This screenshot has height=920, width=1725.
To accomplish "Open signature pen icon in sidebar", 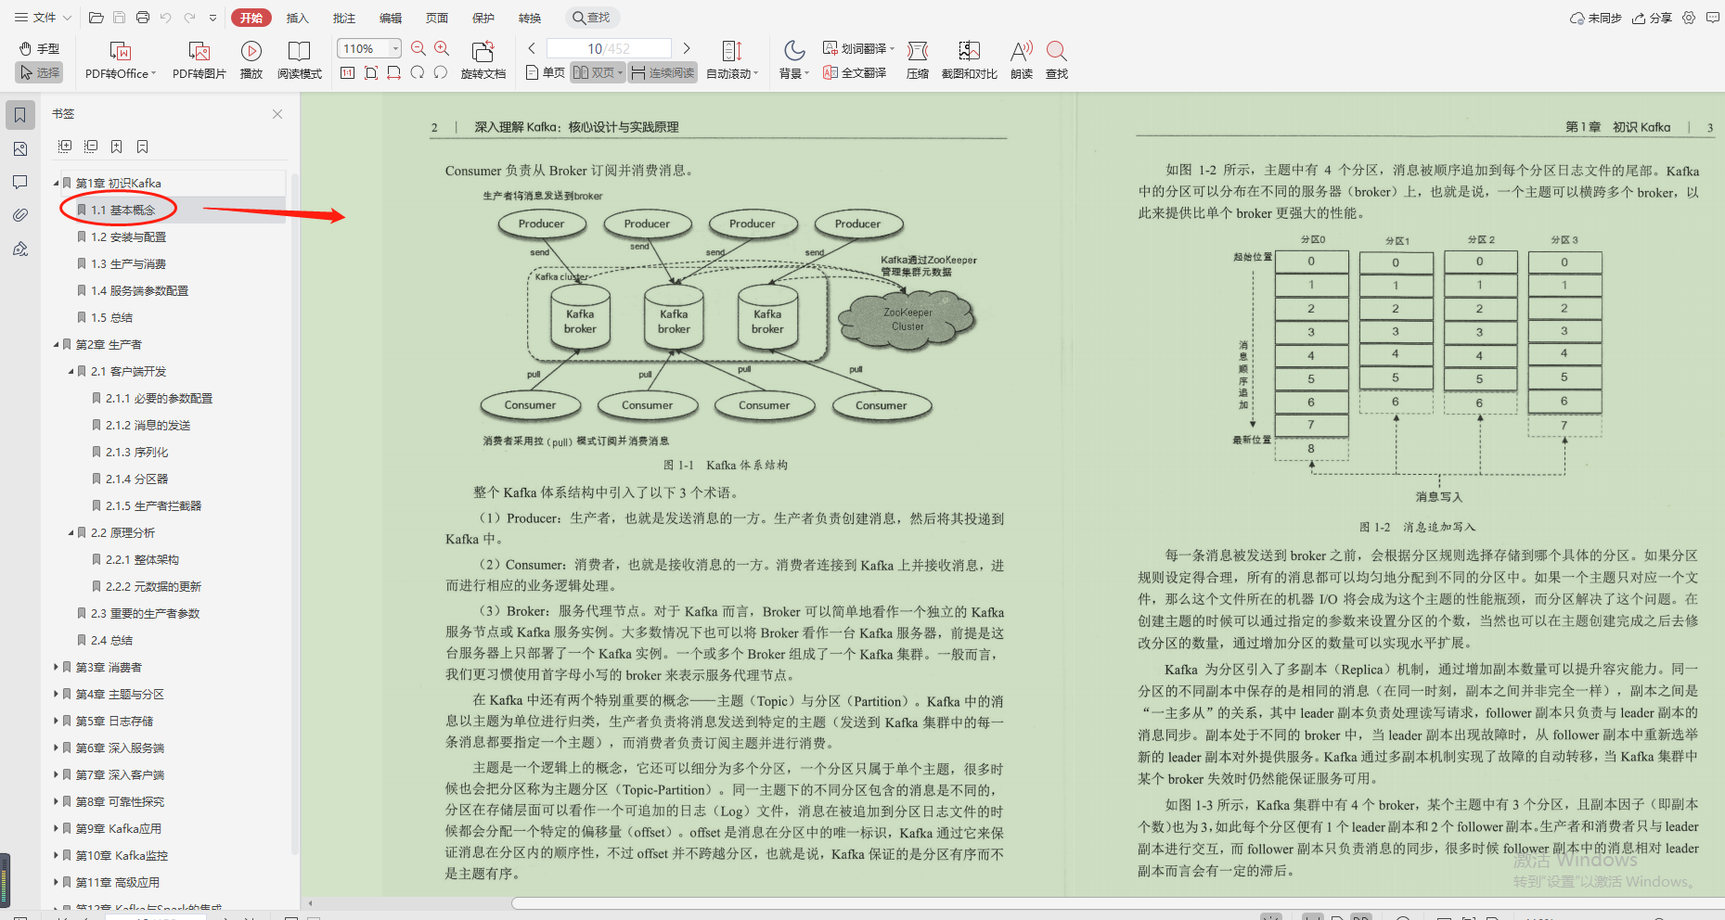I will point(20,249).
